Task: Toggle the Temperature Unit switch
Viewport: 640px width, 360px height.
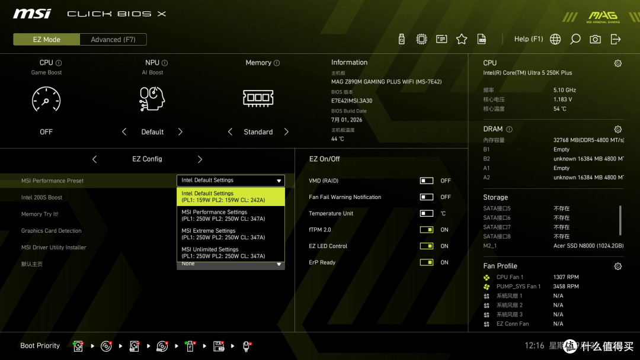Action: click(x=427, y=213)
